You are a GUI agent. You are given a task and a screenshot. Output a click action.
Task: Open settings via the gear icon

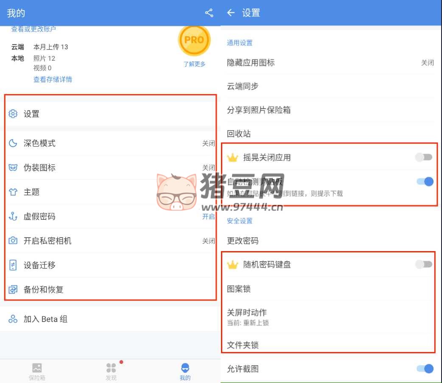[13, 114]
